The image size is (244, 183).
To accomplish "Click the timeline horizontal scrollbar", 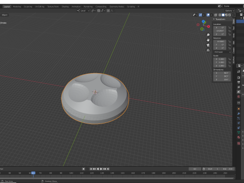I will click(117, 178).
